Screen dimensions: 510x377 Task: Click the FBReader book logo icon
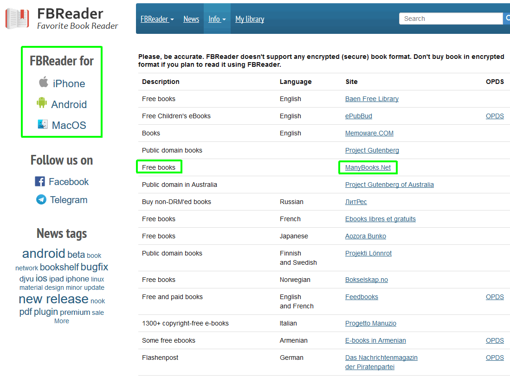(17, 19)
